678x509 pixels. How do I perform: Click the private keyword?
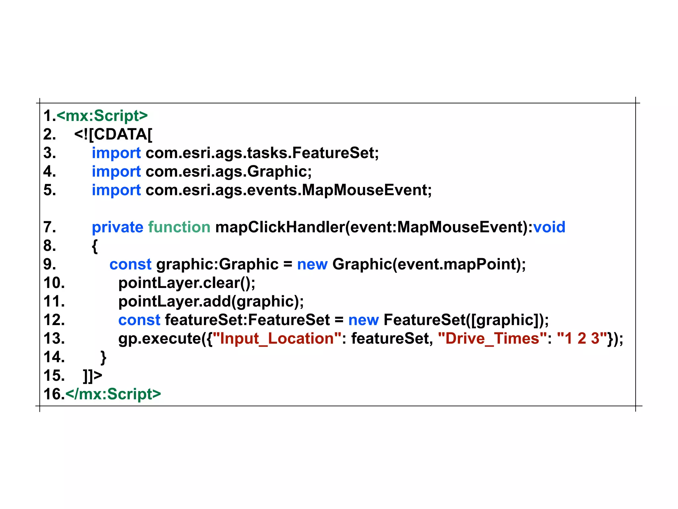pyautogui.click(x=117, y=227)
